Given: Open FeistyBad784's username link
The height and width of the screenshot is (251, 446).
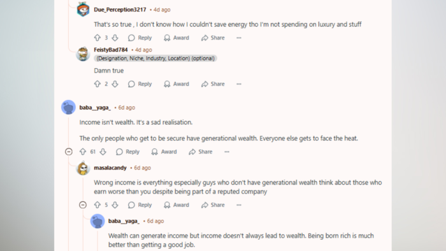Looking at the screenshot, I should click(111, 50).
